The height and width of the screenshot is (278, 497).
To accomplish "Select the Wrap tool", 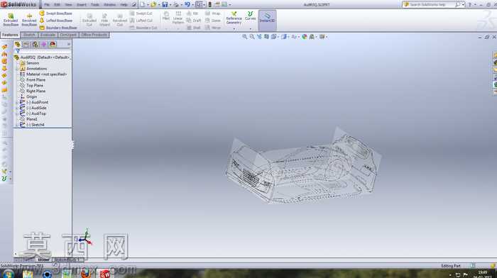I will [x=213, y=13].
